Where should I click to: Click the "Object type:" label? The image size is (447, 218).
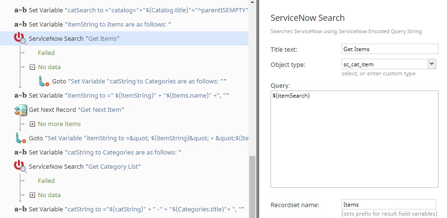coord(288,64)
